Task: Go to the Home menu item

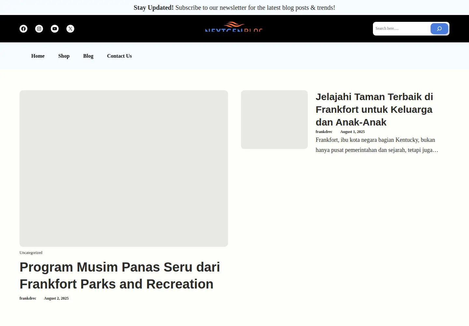Action: [x=38, y=56]
